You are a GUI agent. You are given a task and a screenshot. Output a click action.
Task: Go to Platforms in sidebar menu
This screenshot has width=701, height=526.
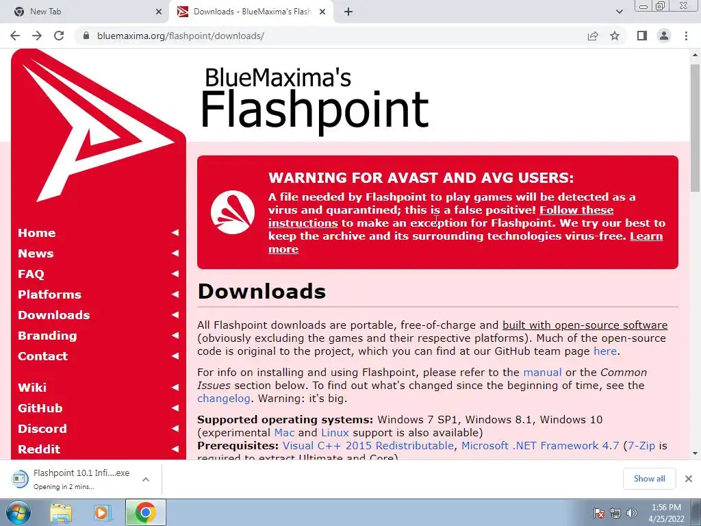click(49, 295)
